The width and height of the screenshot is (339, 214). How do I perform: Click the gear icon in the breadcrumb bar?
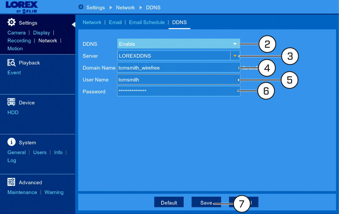pyautogui.click(x=81, y=7)
